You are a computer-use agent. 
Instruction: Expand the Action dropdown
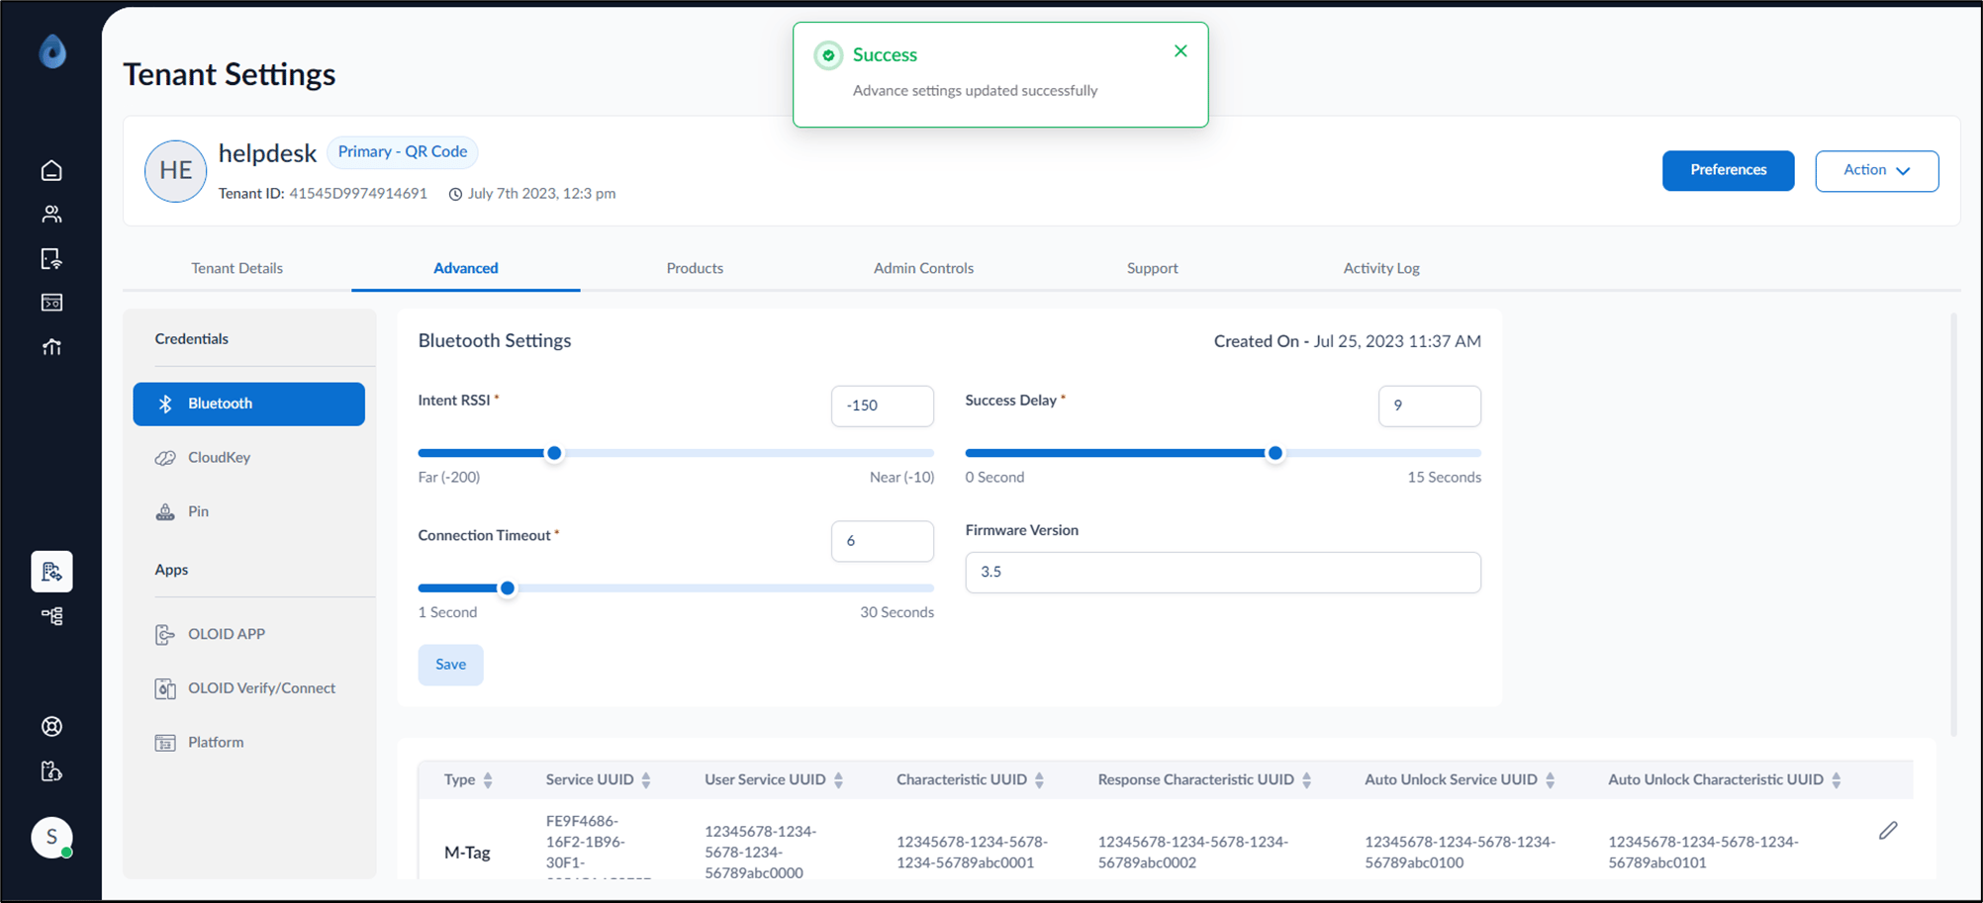coord(1876,171)
